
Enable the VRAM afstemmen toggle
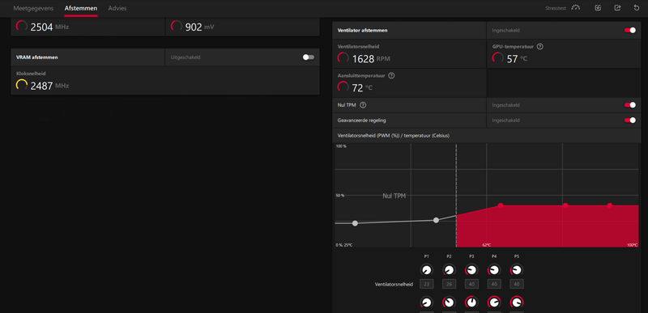[x=309, y=57]
